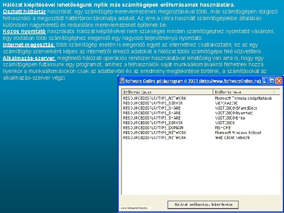Select the RESOURCEDISPLAYTYPE_DOMAIN row
The width and height of the screenshot is (284, 213).
tap(201, 128)
